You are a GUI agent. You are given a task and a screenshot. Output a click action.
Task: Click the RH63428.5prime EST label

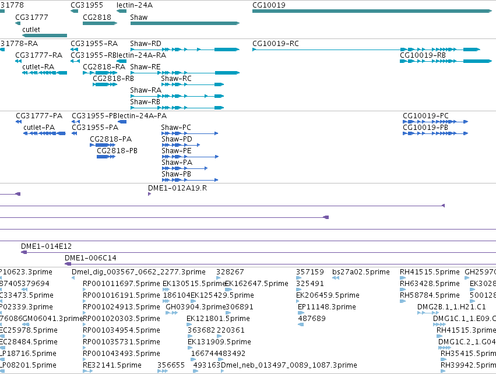430,284
